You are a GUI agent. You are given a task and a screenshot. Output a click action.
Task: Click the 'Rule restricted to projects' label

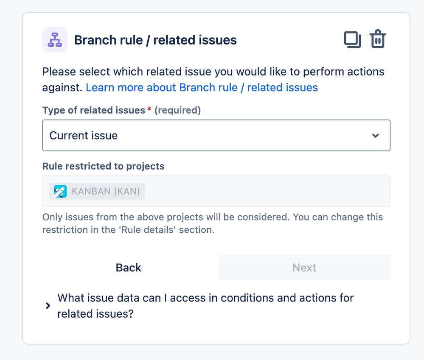103,166
